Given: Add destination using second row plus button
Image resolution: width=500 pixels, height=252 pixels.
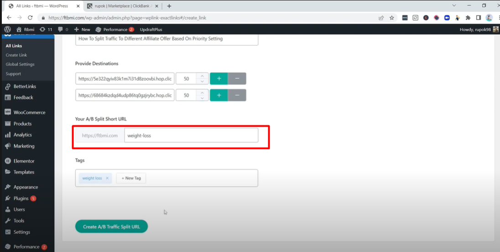Looking at the screenshot, I should [219, 95].
